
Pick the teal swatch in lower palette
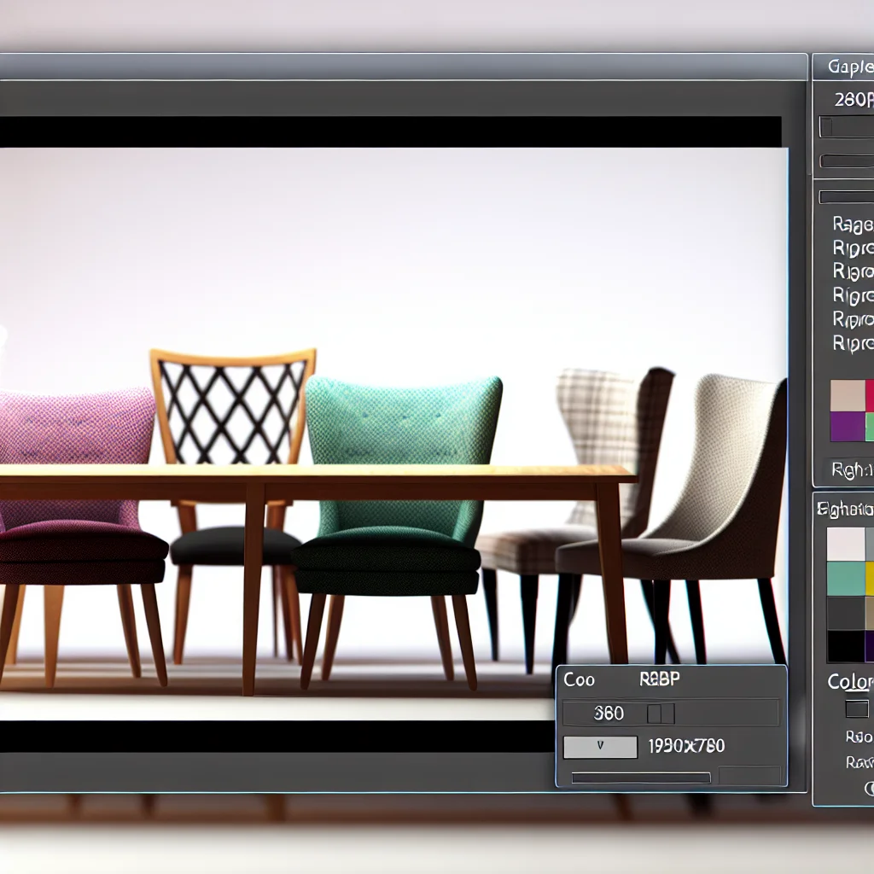tap(845, 579)
